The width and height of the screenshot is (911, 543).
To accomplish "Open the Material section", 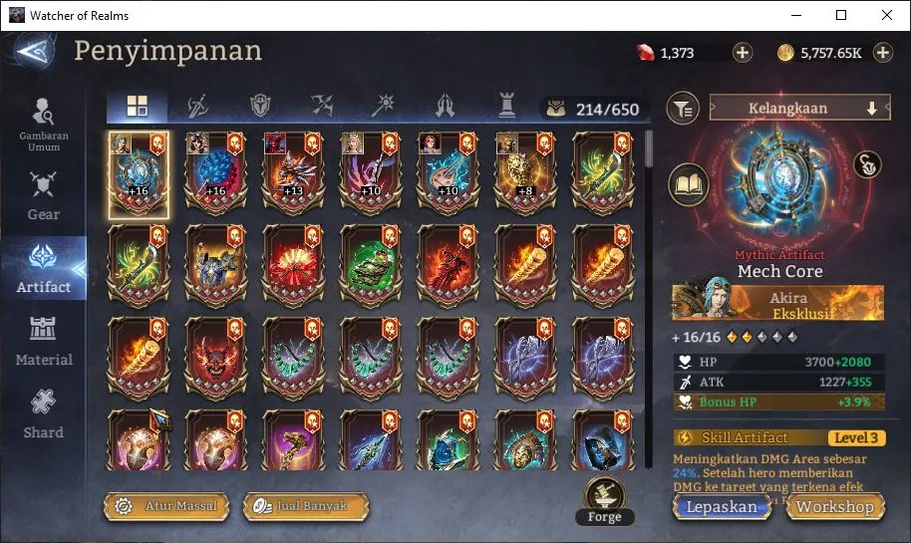I will coord(44,342).
